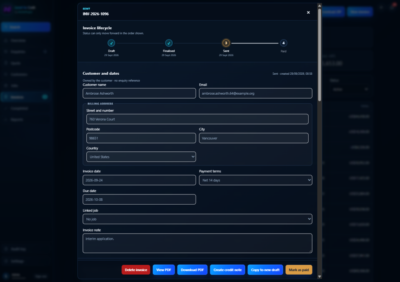Click the Due date field

139,199
